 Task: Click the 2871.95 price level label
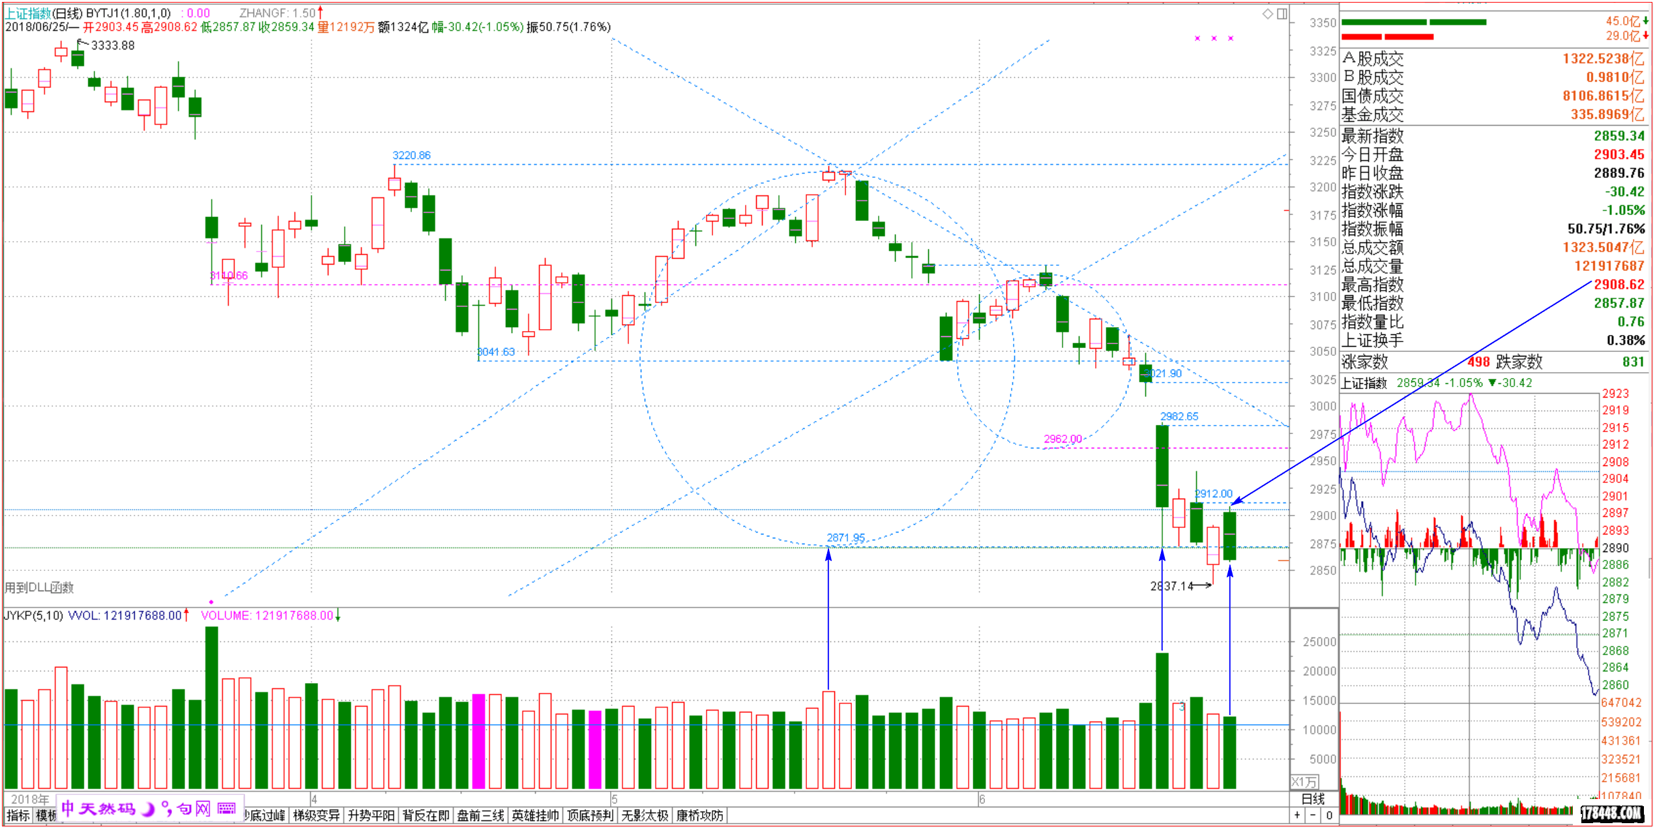click(846, 538)
